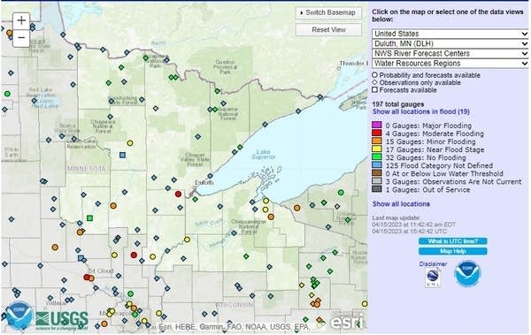Click the Last map update timestamp

[x=413, y=225]
